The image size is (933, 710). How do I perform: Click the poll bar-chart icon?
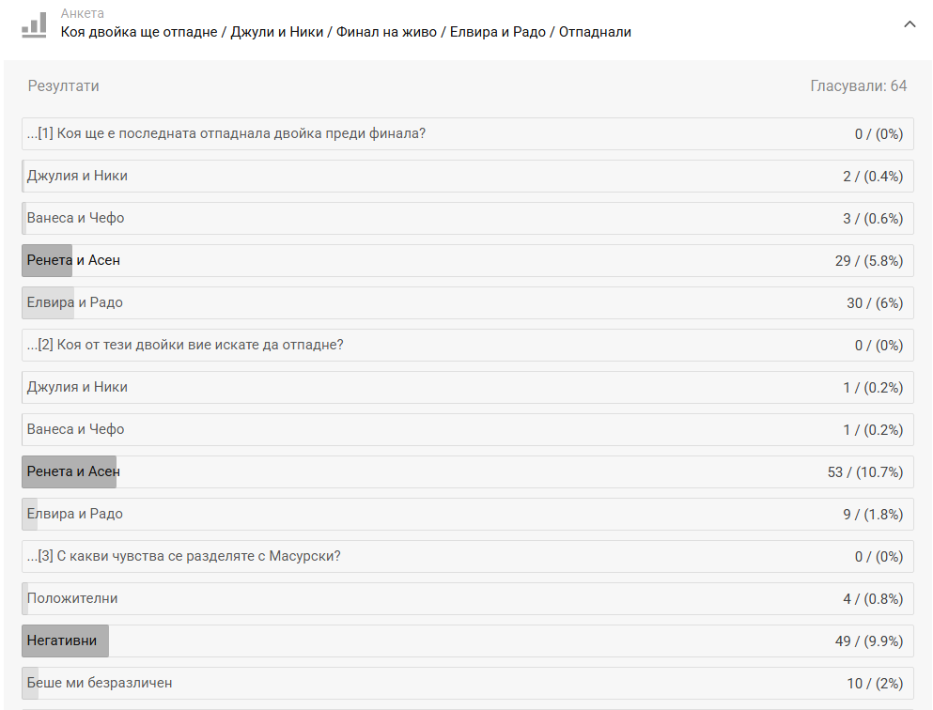pyautogui.click(x=34, y=24)
